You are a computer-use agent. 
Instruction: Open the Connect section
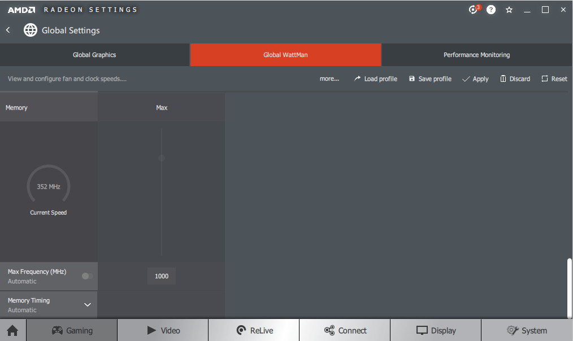pos(345,330)
